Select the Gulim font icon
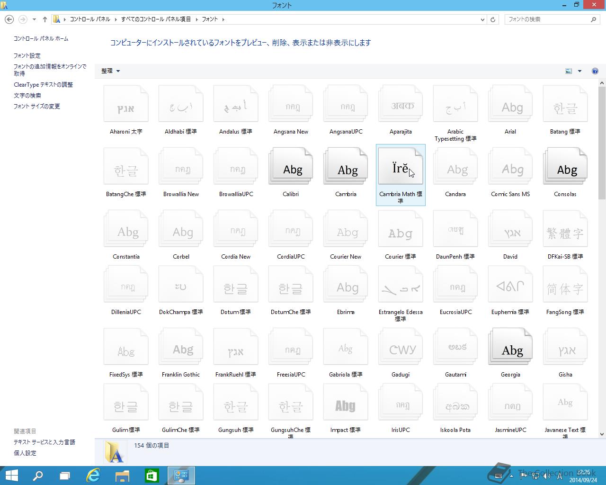Viewport: 606px width, 485px height. click(x=126, y=402)
